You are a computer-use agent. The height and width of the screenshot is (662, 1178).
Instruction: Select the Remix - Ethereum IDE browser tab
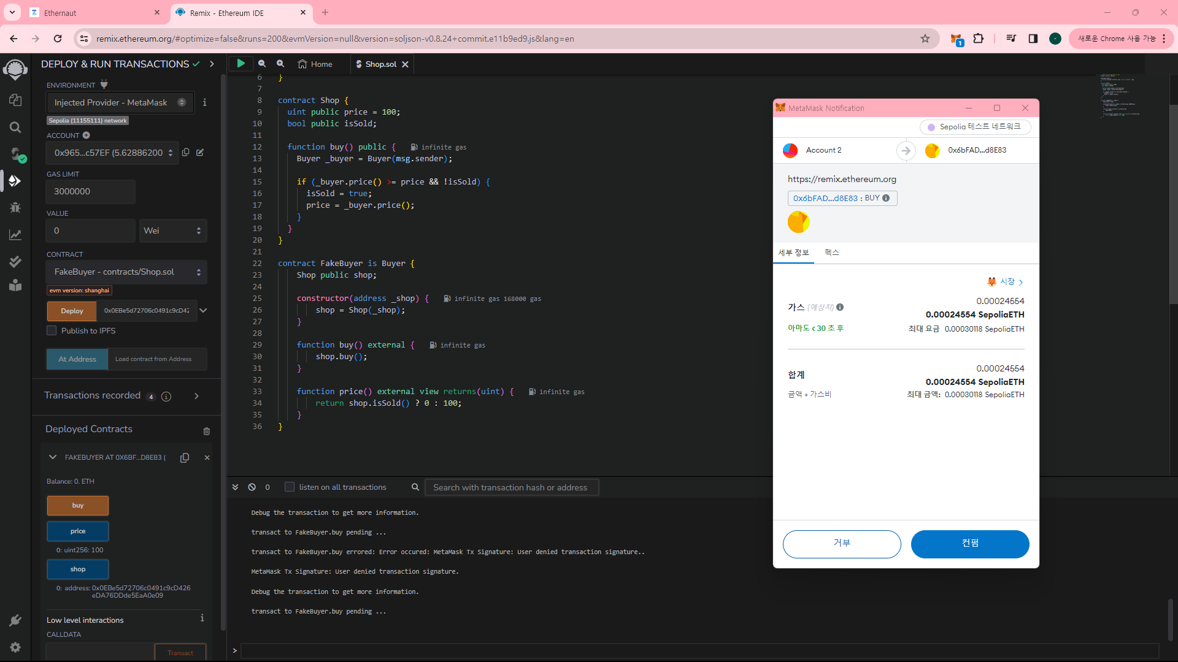coord(241,13)
